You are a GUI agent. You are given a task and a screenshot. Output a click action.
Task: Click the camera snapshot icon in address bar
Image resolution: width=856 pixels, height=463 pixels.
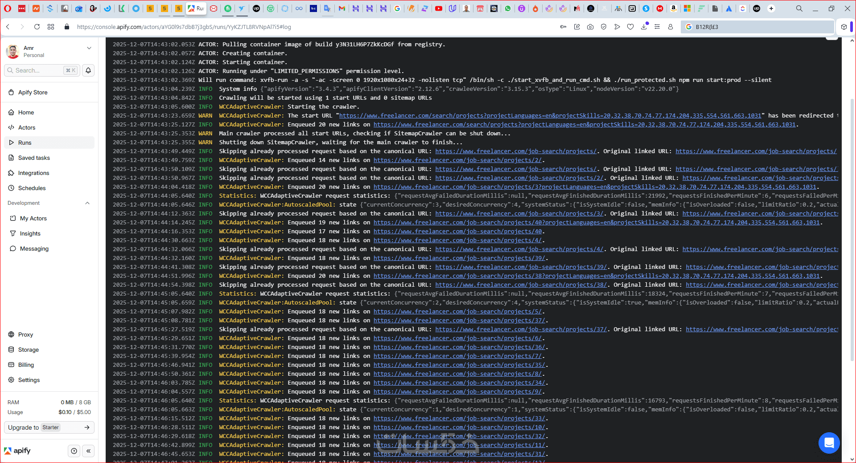[590, 27]
